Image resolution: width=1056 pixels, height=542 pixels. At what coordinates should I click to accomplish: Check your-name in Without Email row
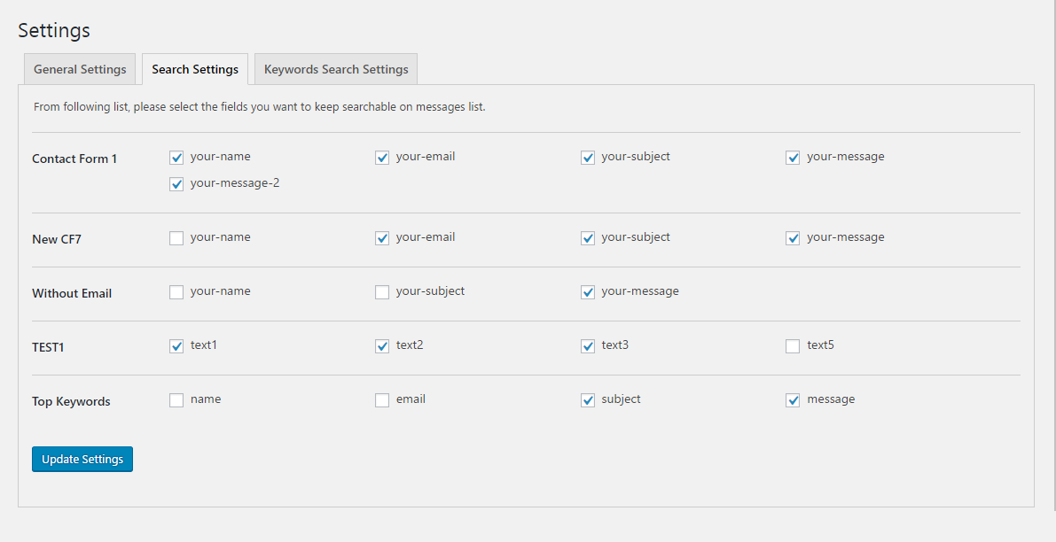pyautogui.click(x=176, y=292)
